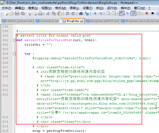Switch to the crifanLib.py tab
This screenshot has height=133, width=159.
point(48,21)
